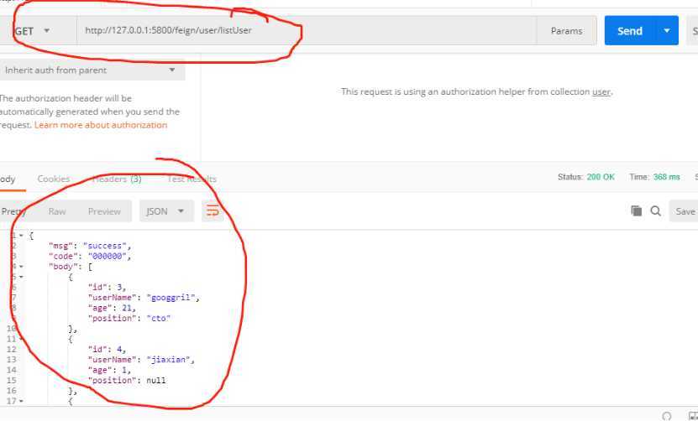
Task: Collapse the body array at line 4
Action: (21, 267)
